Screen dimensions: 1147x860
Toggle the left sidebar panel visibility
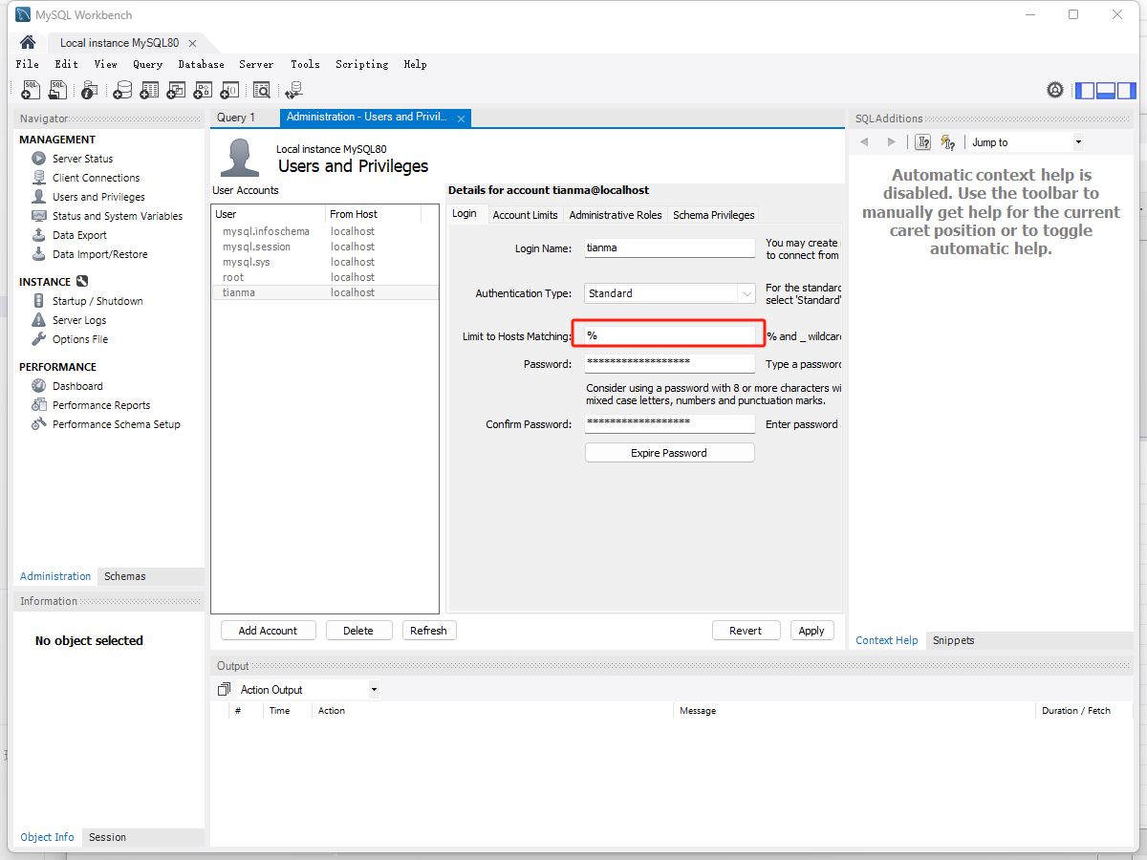pos(1085,91)
